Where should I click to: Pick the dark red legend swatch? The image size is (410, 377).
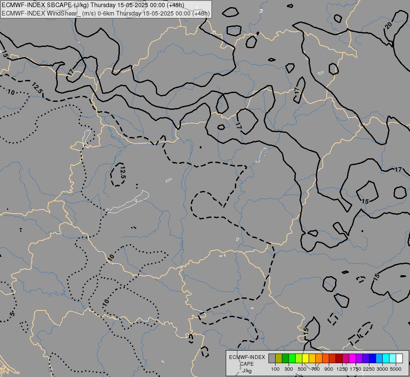(x=339, y=358)
